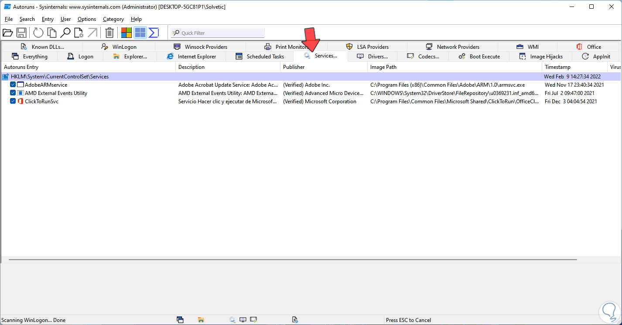Click the "(Verified) Adobe Inc." publisher cell
The height and width of the screenshot is (325, 622).
pyautogui.click(x=307, y=85)
